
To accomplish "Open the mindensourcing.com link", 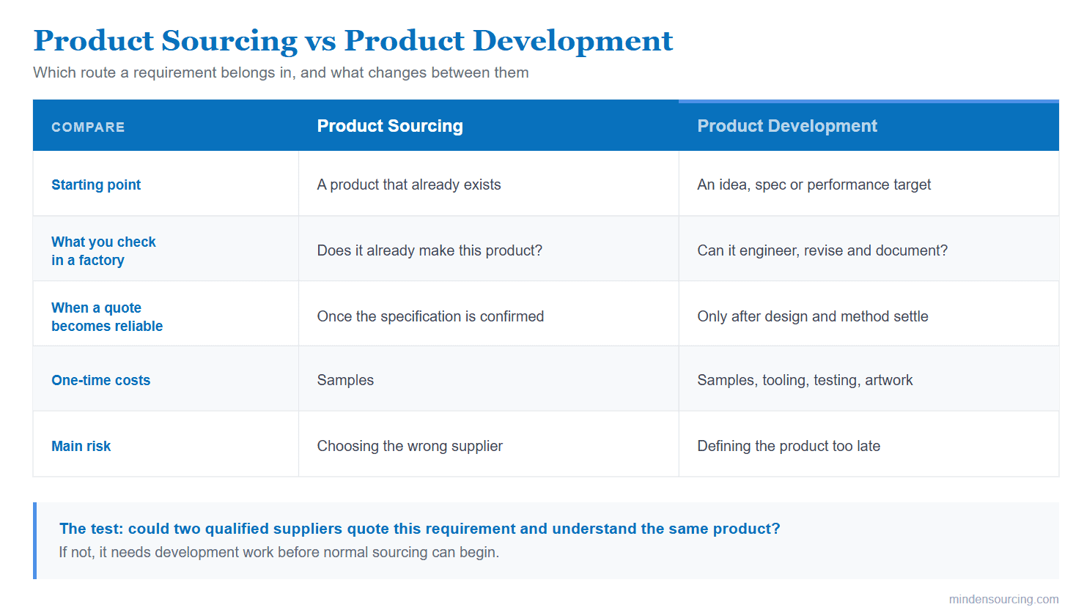I will (1003, 599).
